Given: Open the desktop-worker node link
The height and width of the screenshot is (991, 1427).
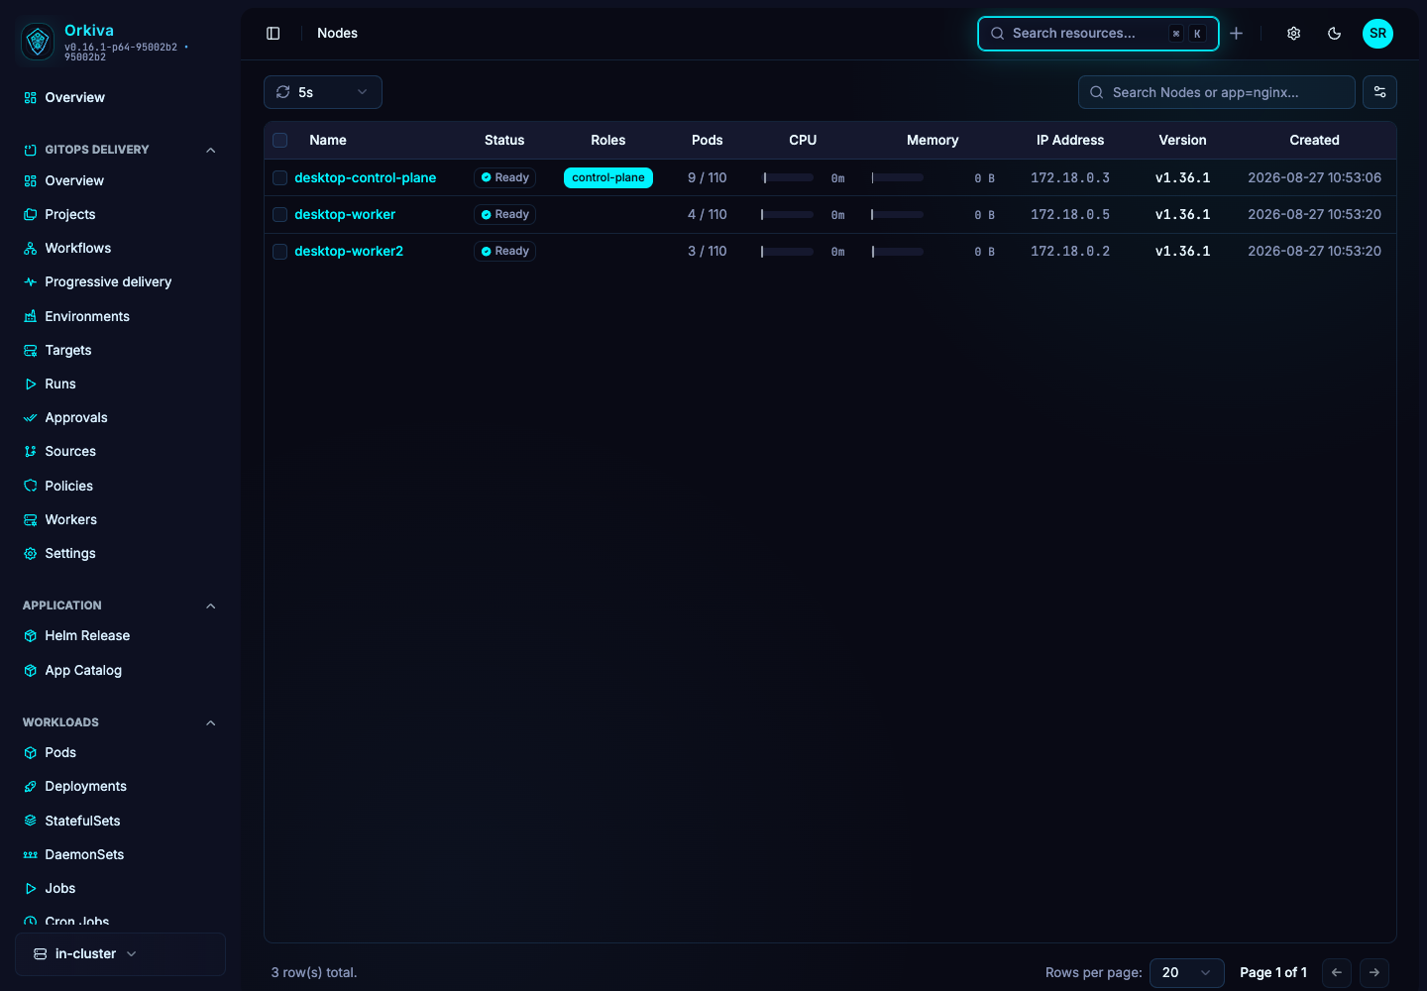Looking at the screenshot, I should (x=345, y=215).
